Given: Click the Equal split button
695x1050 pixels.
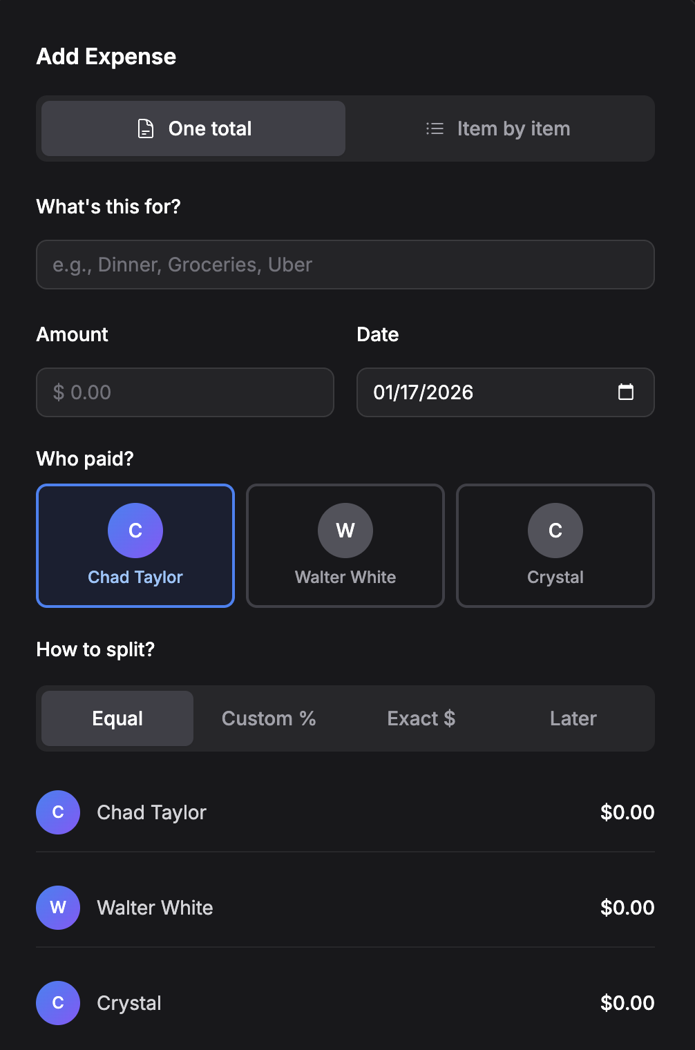Looking at the screenshot, I should pyautogui.click(x=117, y=718).
